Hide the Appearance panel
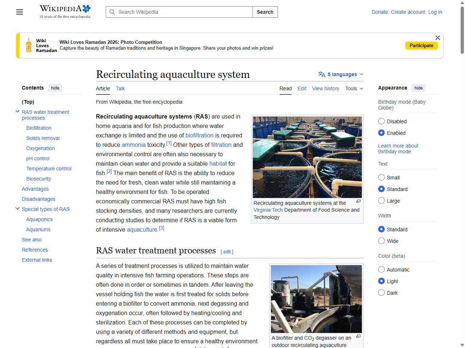This screenshot has height=348, width=465. [x=418, y=88]
